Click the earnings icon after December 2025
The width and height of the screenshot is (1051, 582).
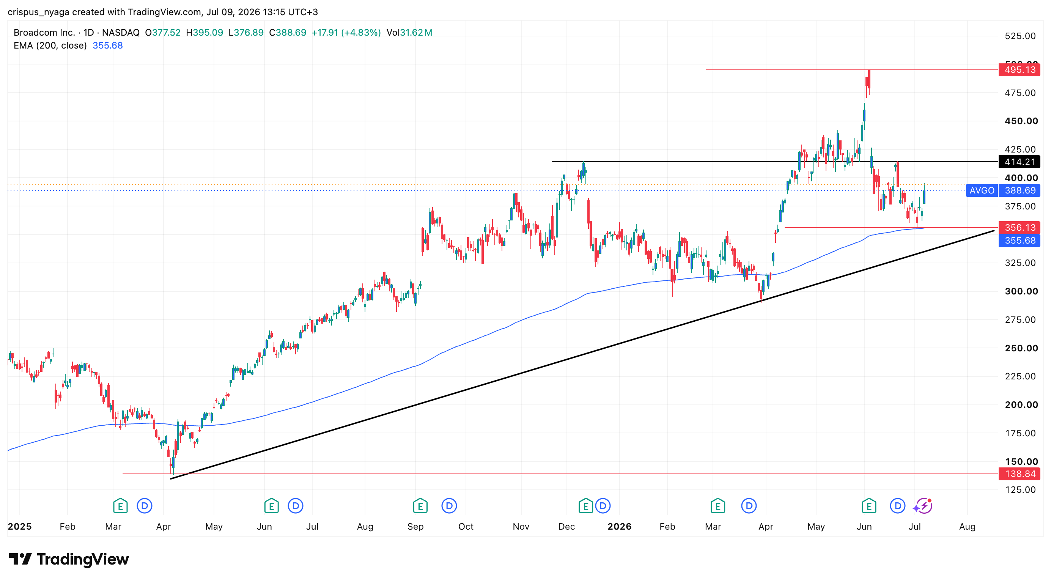pos(586,506)
